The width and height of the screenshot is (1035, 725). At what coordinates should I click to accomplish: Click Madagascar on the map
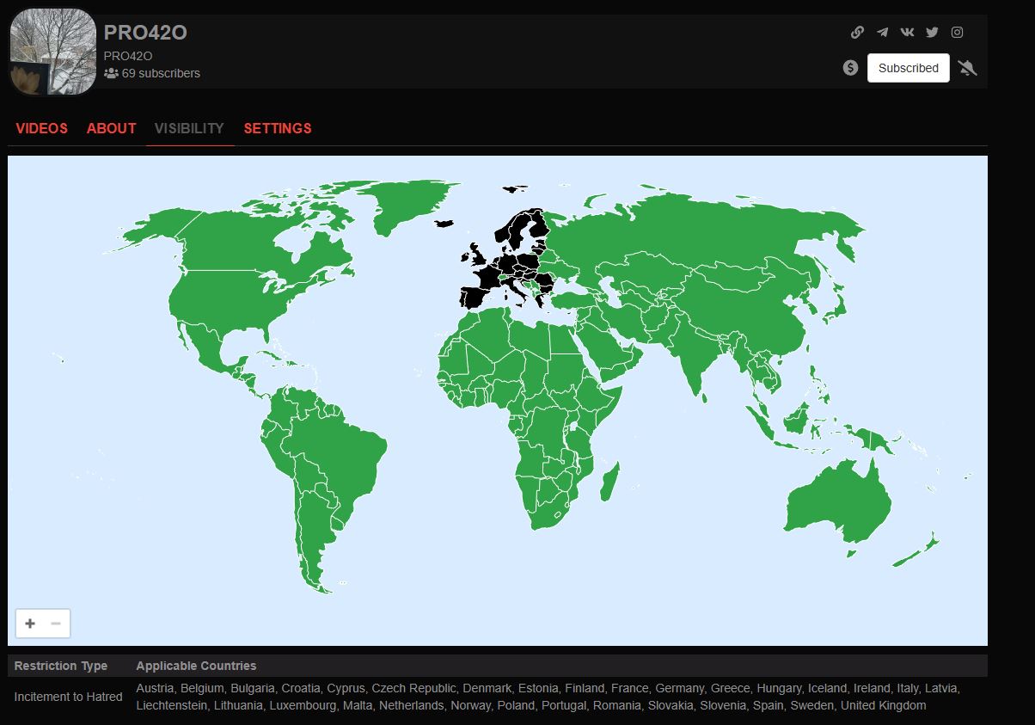(609, 482)
